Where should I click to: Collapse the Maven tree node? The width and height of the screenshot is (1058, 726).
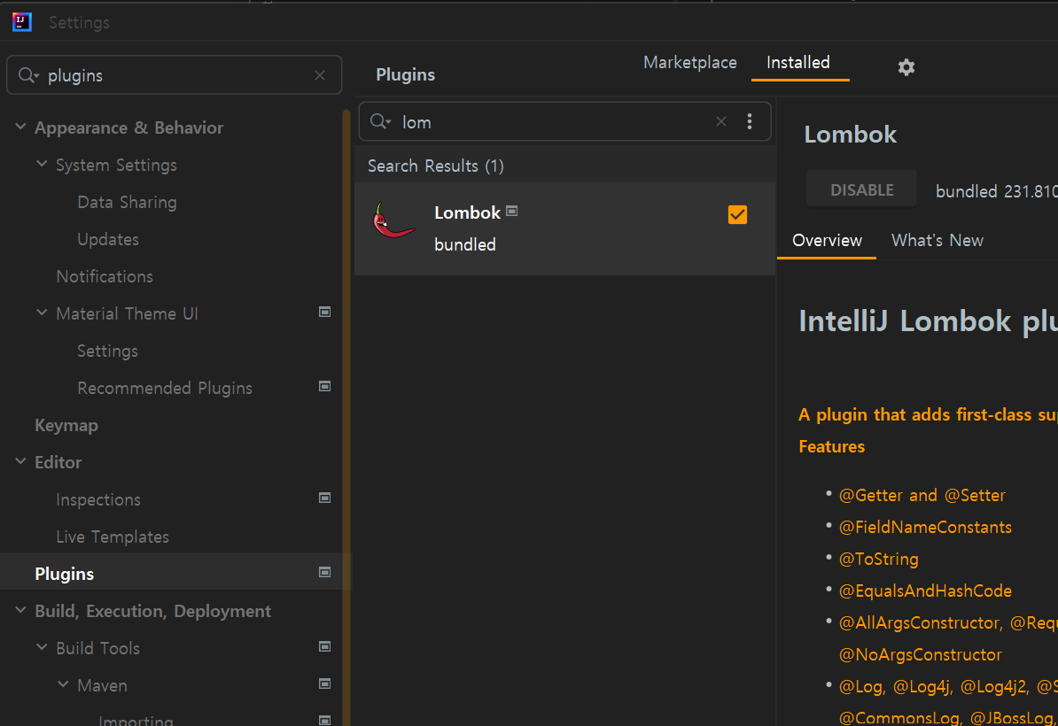coord(64,684)
